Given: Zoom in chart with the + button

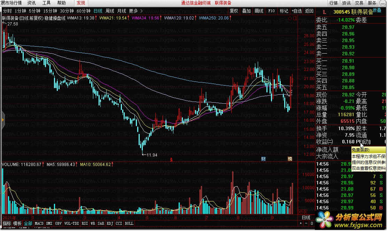Looking at the screenshot, I should pyautogui.click(x=301, y=223).
